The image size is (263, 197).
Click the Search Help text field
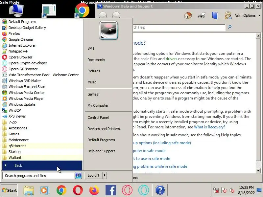179,28
